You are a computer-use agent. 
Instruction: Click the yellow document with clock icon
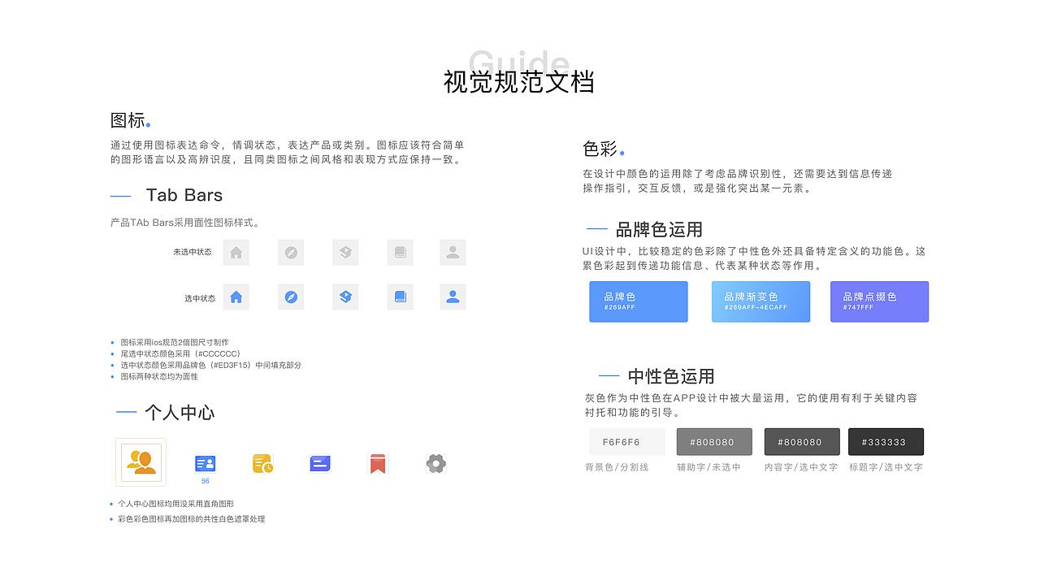[x=262, y=461]
